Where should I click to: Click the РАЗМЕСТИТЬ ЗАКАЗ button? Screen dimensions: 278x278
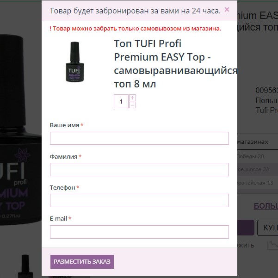[x=82, y=261]
